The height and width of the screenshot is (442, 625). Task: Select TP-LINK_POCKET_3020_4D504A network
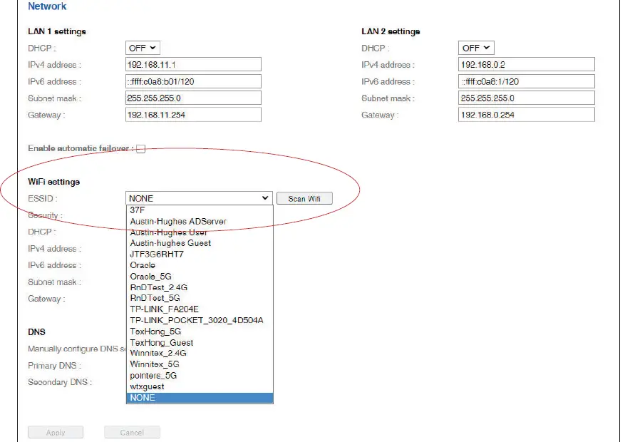200,320
